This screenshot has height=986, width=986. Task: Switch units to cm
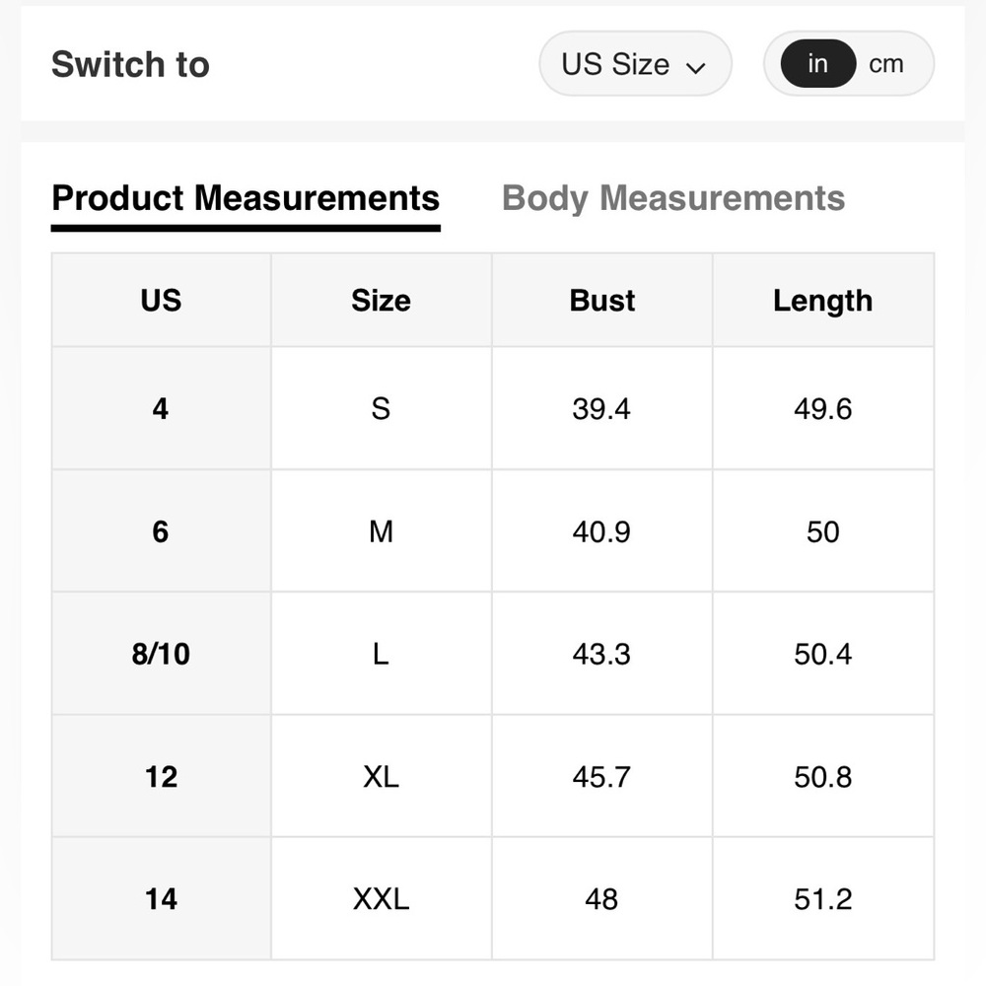pos(885,64)
